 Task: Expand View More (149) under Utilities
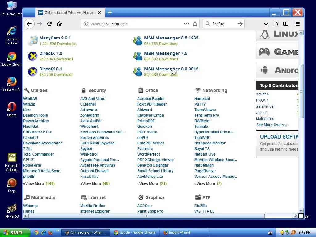tap(39, 183)
